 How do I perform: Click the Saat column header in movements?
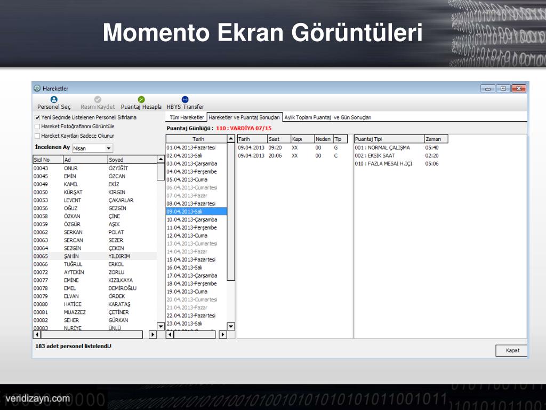pyautogui.click(x=279, y=139)
